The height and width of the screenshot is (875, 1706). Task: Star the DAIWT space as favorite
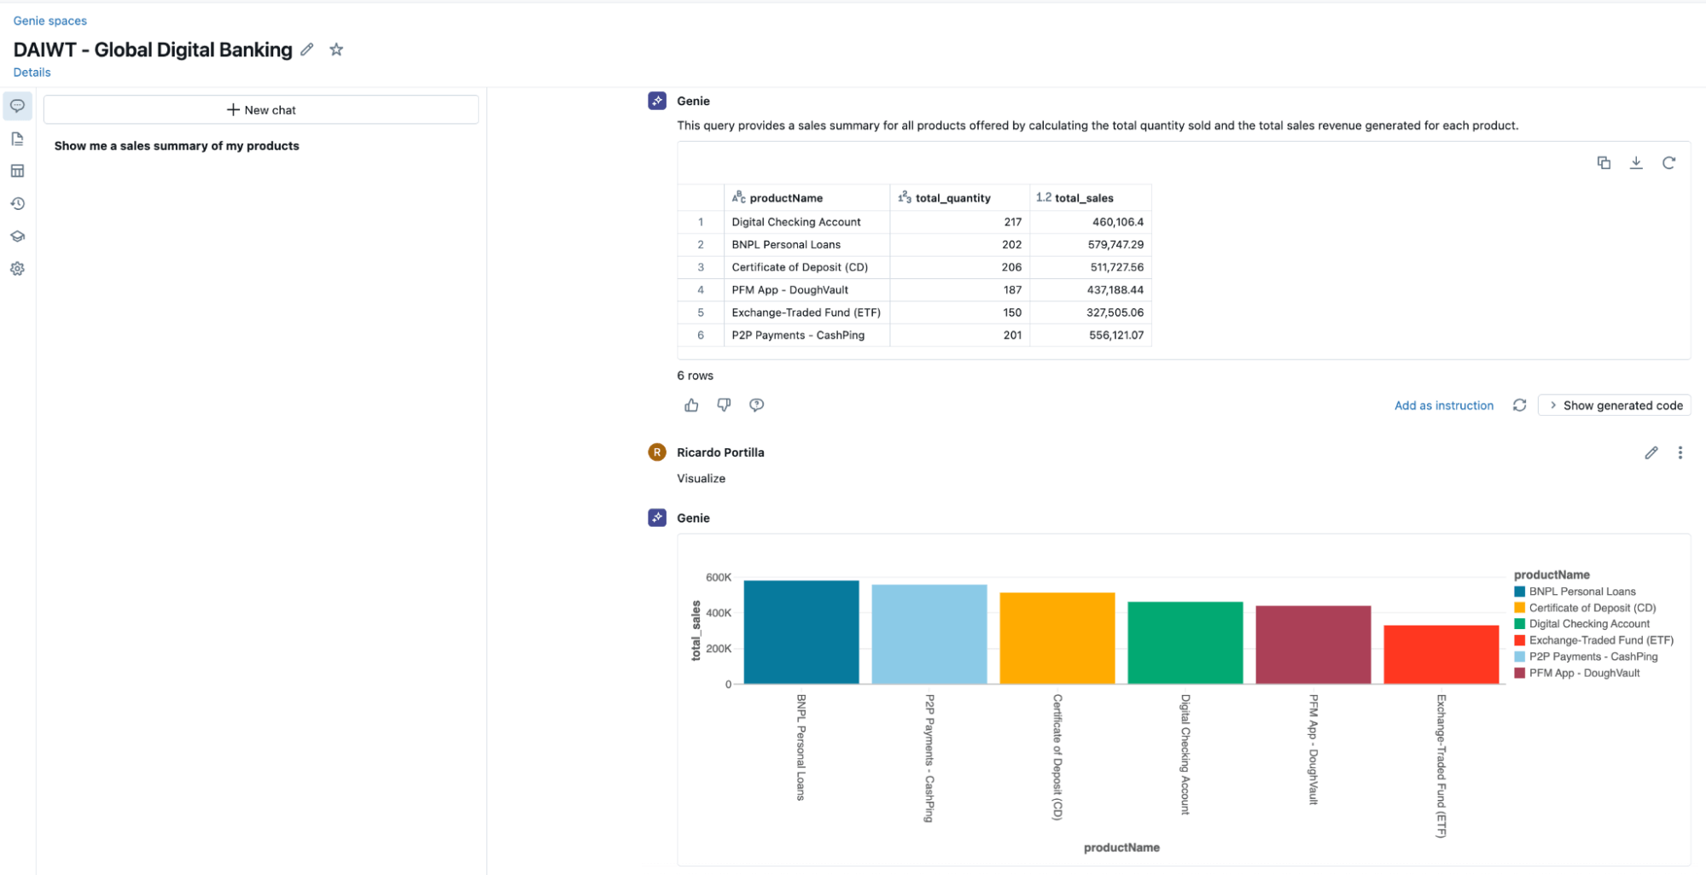tap(336, 50)
